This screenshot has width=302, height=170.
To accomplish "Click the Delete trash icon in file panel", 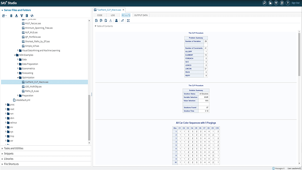I will [11, 16].
